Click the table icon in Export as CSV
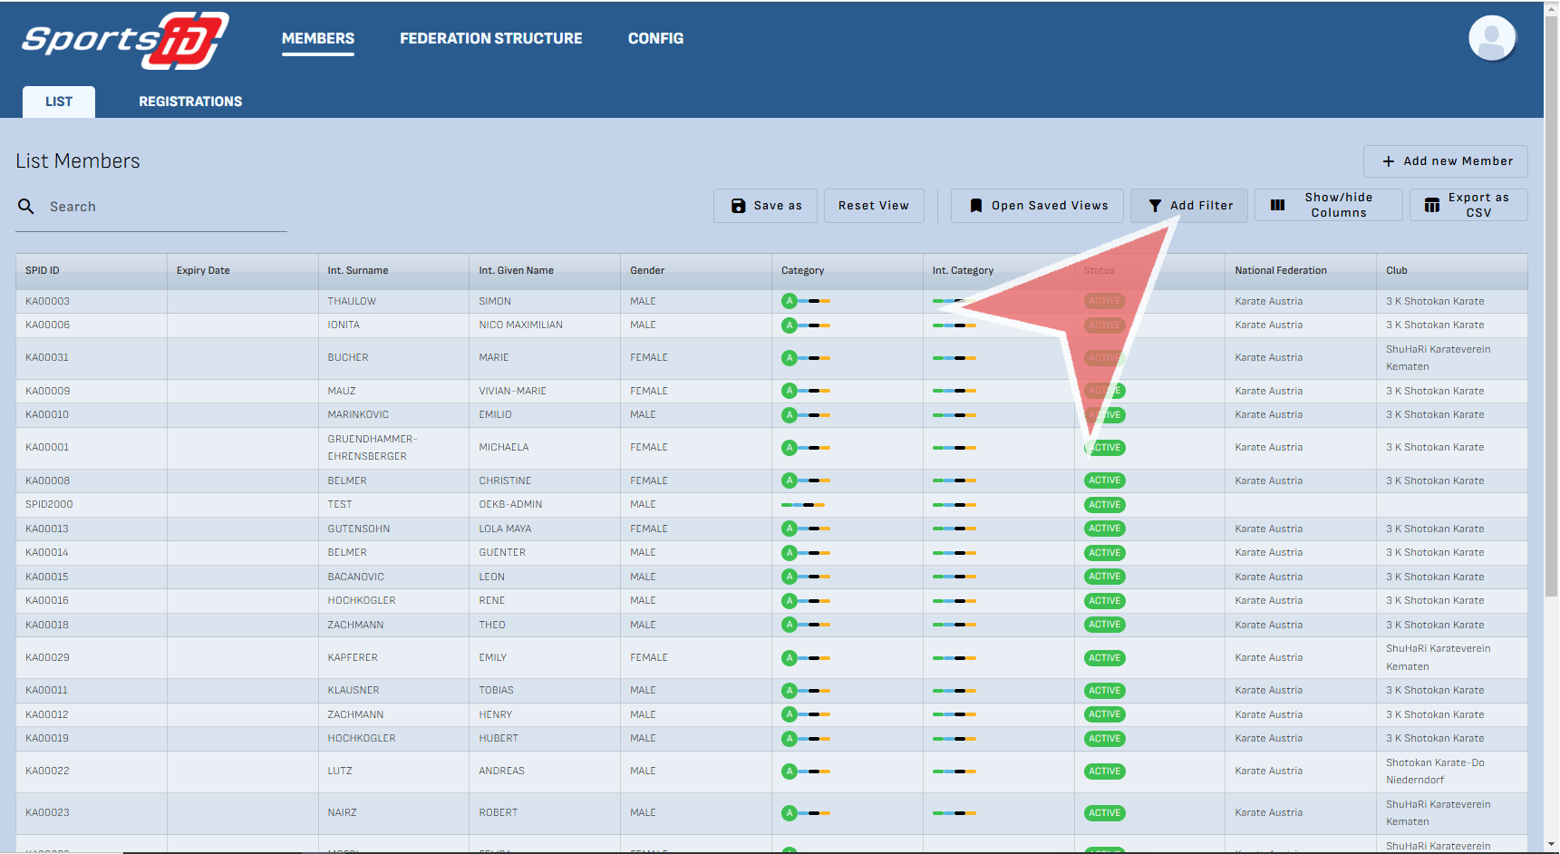Screen dimensions: 1560x854 pyautogui.click(x=1431, y=205)
